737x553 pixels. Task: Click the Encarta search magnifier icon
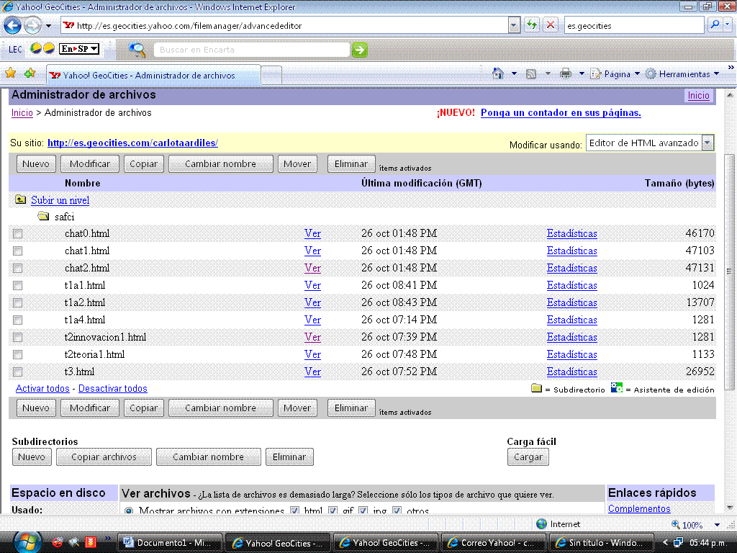pyautogui.click(x=137, y=50)
